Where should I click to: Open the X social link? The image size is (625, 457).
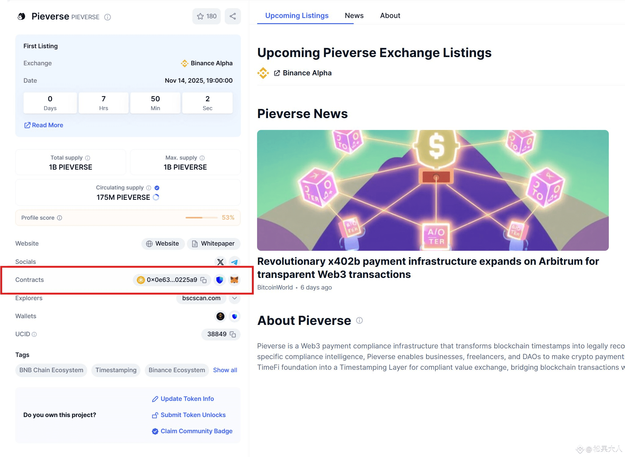click(220, 262)
